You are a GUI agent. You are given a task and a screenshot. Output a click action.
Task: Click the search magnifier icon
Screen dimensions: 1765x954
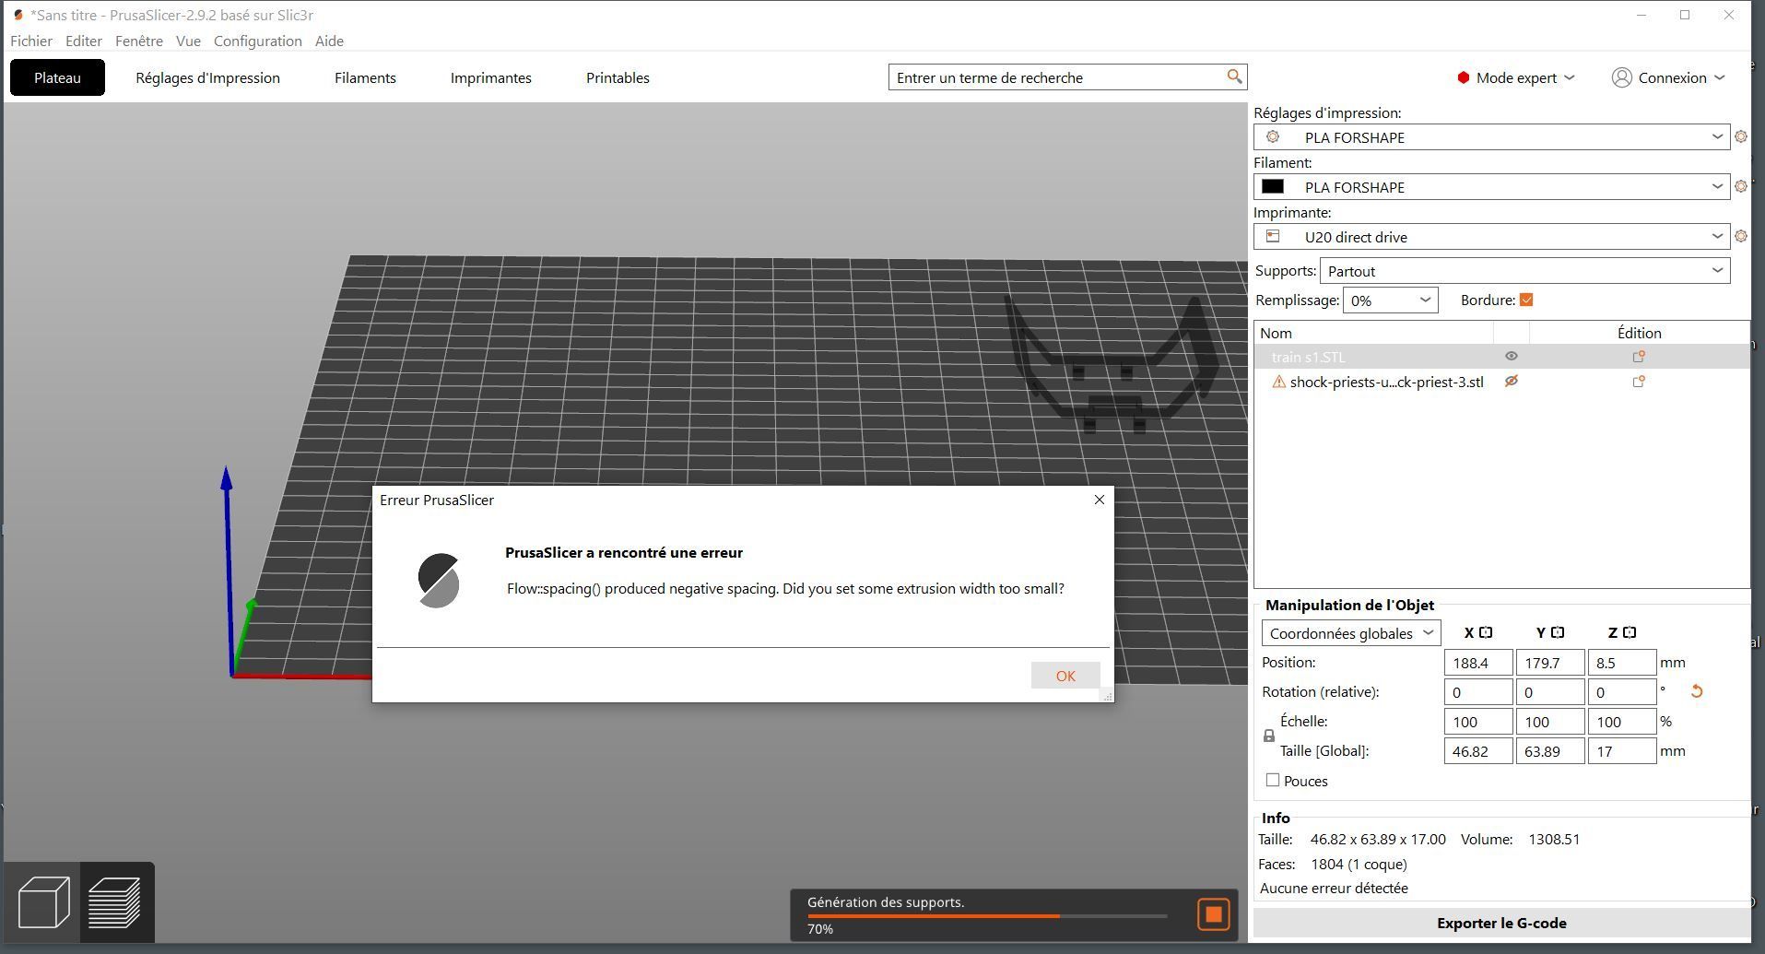click(1234, 77)
